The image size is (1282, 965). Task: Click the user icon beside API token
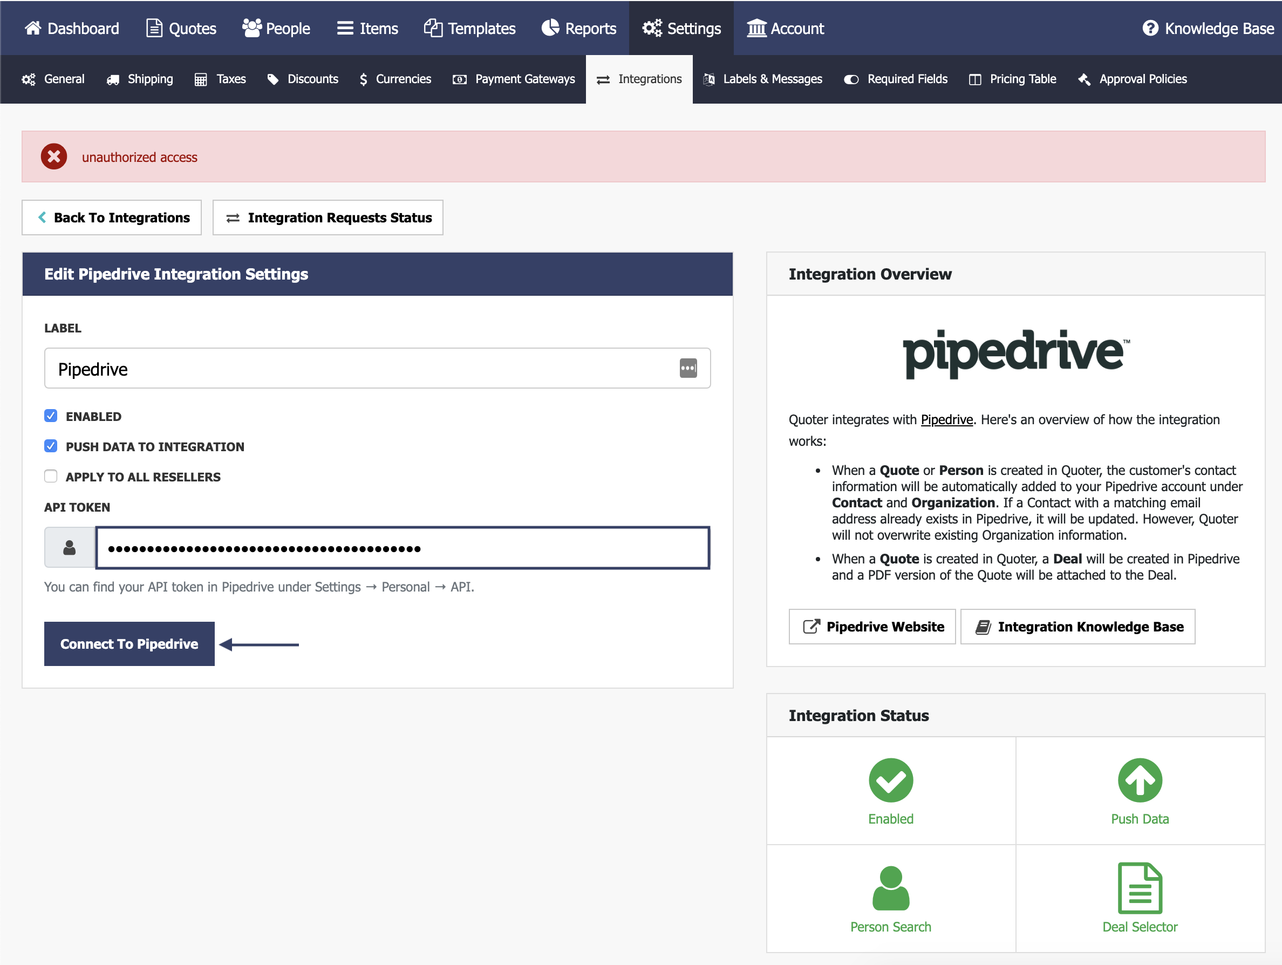coord(70,547)
